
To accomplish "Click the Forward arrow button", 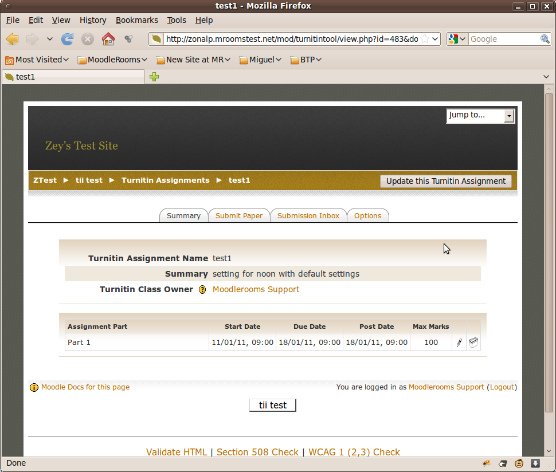I will click(32, 39).
